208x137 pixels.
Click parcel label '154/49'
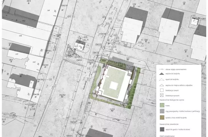click(103, 34)
